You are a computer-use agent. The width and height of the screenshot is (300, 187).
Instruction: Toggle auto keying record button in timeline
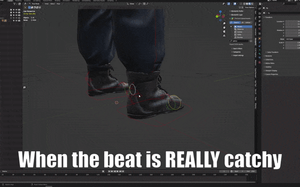tap(103, 172)
